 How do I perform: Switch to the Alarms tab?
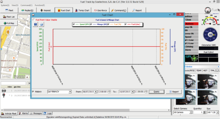pos(23,113)
